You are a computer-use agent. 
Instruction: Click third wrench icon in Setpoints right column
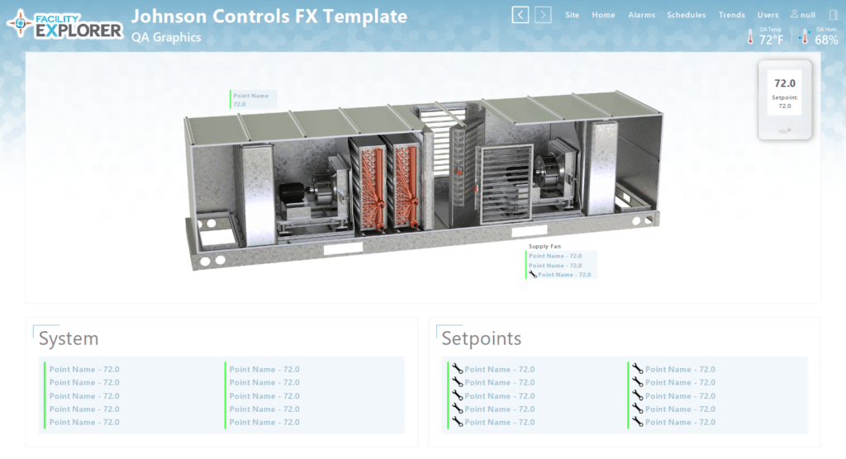point(638,395)
